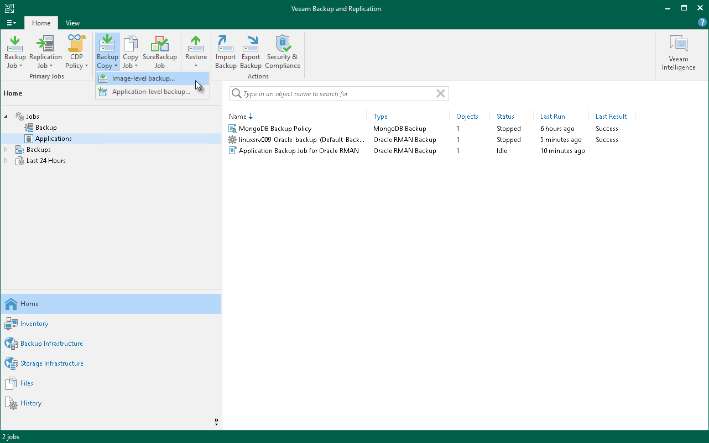Launch Veeam Intelligence assistant
The width and height of the screenshot is (709, 443).
pos(679,53)
